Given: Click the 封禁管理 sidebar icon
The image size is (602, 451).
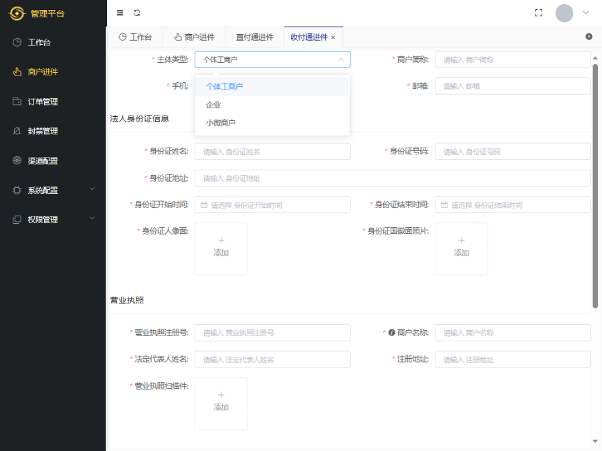Looking at the screenshot, I should tap(17, 131).
